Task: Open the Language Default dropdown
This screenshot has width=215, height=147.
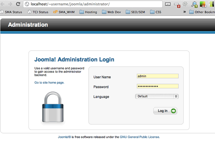Action: [x=157, y=96]
